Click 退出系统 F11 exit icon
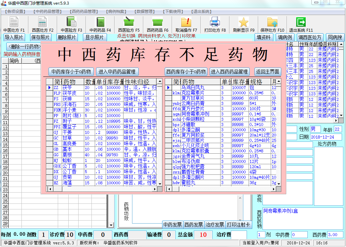The image size is (346, 247). coord(301,24)
